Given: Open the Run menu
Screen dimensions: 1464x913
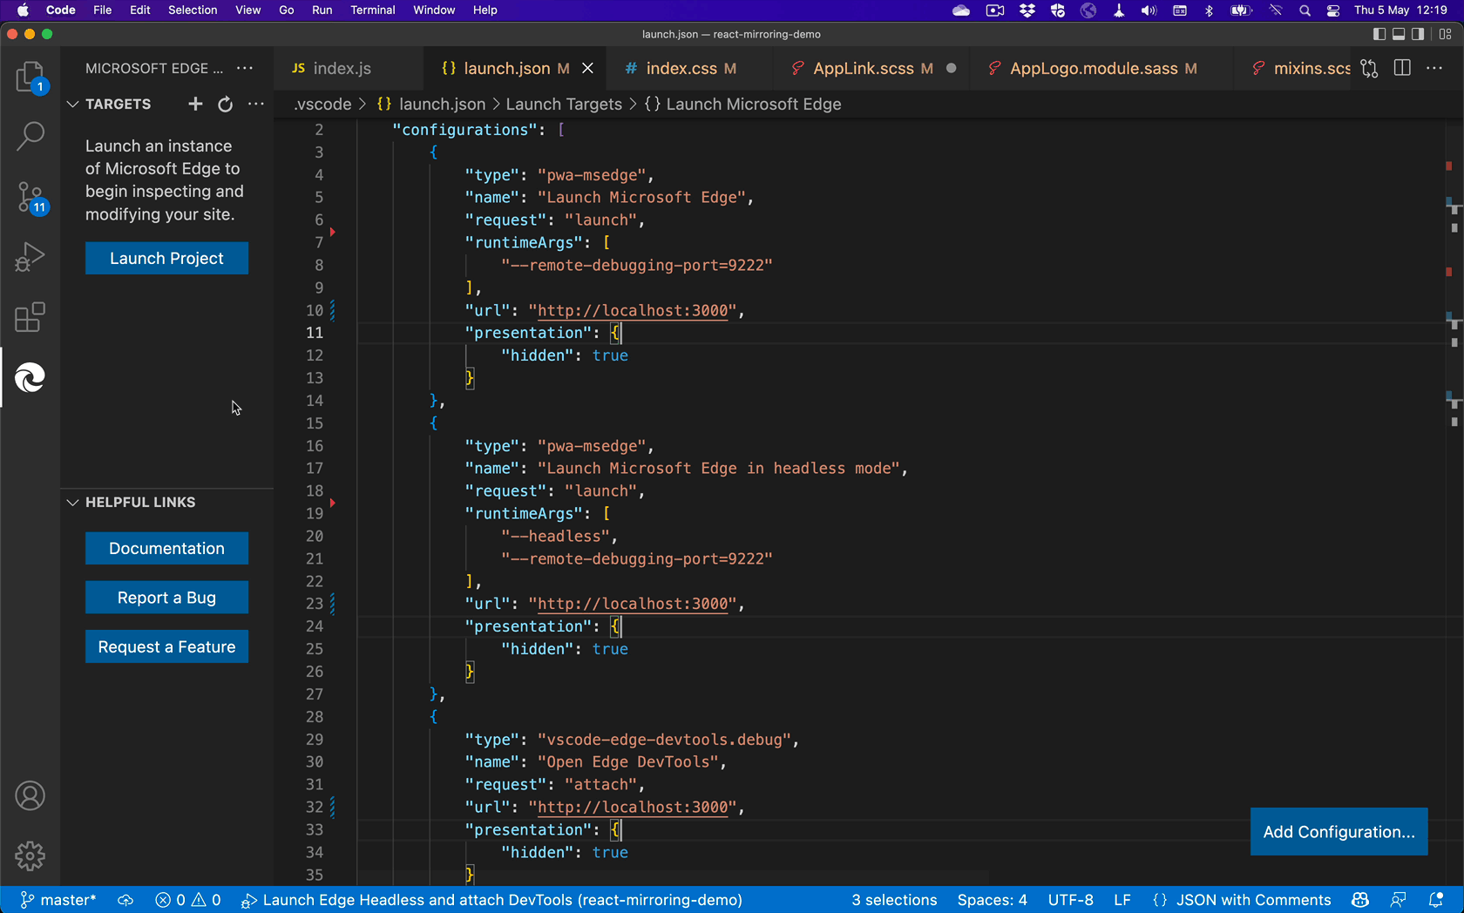Looking at the screenshot, I should tap(322, 10).
